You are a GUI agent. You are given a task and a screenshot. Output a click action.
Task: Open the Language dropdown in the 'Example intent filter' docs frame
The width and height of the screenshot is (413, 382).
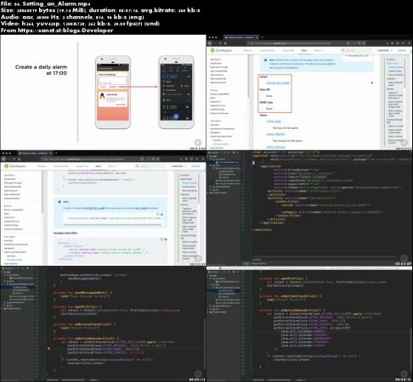178,166
